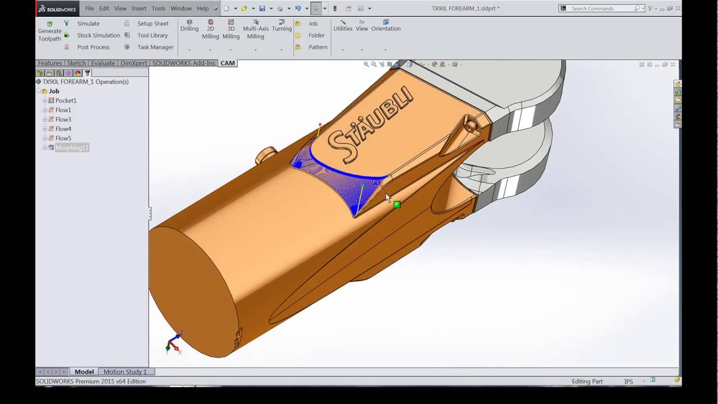
Task: Open the Multi-Axis Milling dropdown arrow
Action: point(256,50)
